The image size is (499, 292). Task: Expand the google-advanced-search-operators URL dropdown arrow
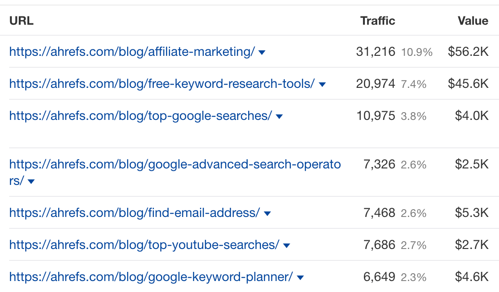[x=31, y=182]
